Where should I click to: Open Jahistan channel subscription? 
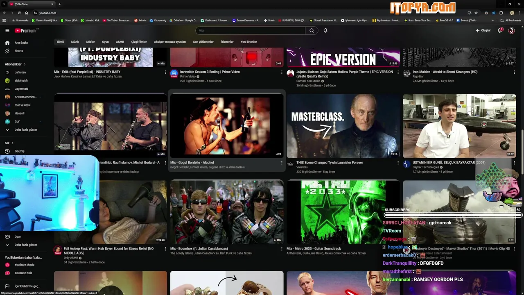(x=20, y=72)
